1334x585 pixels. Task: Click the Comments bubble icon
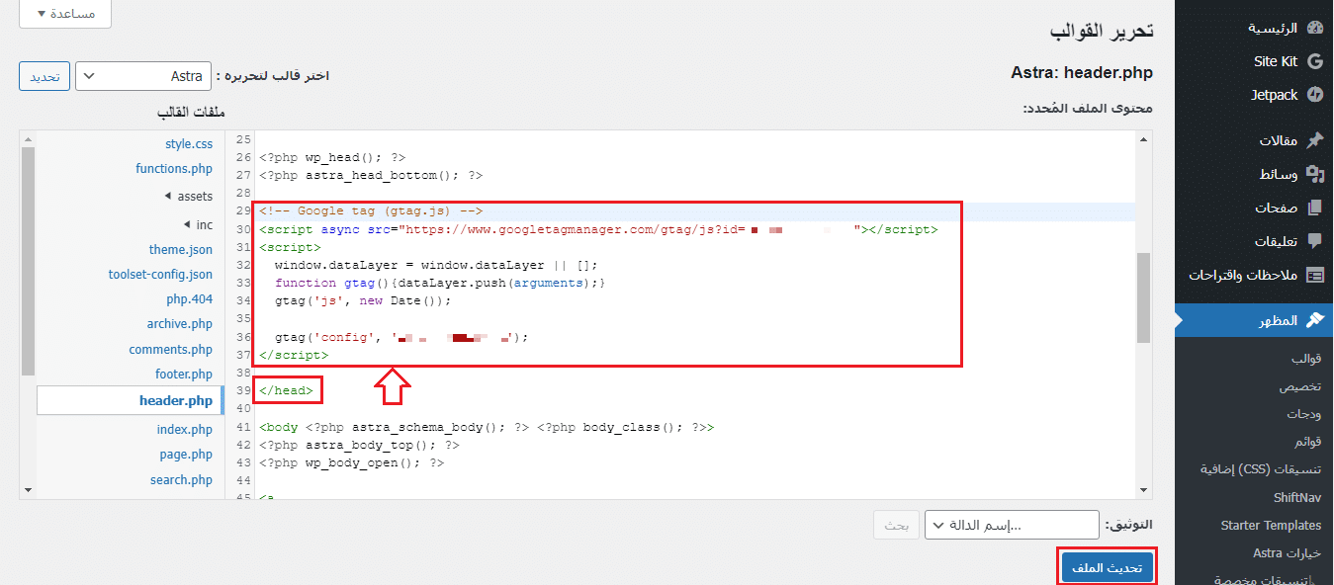point(1314,241)
